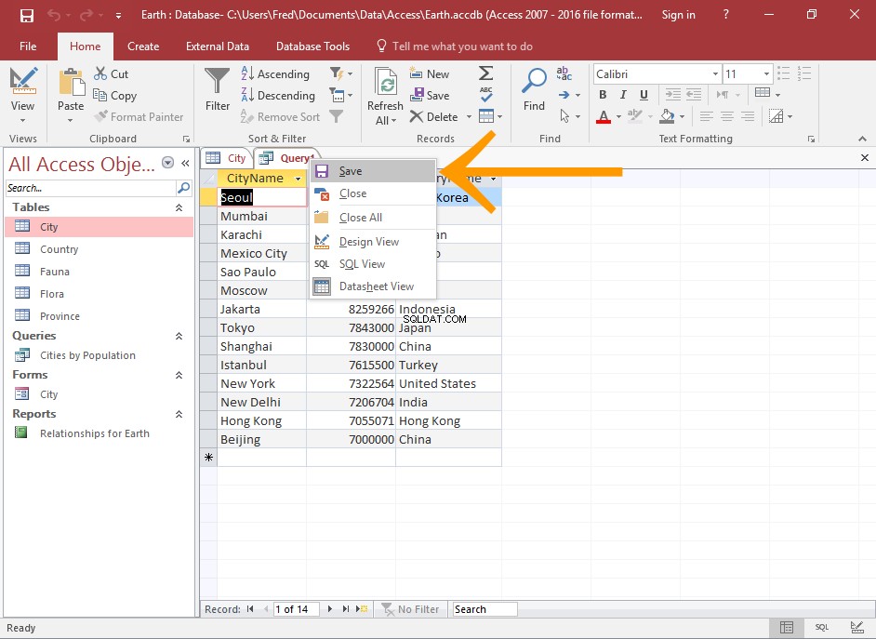Open the Font name combo box

click(657, 73)
